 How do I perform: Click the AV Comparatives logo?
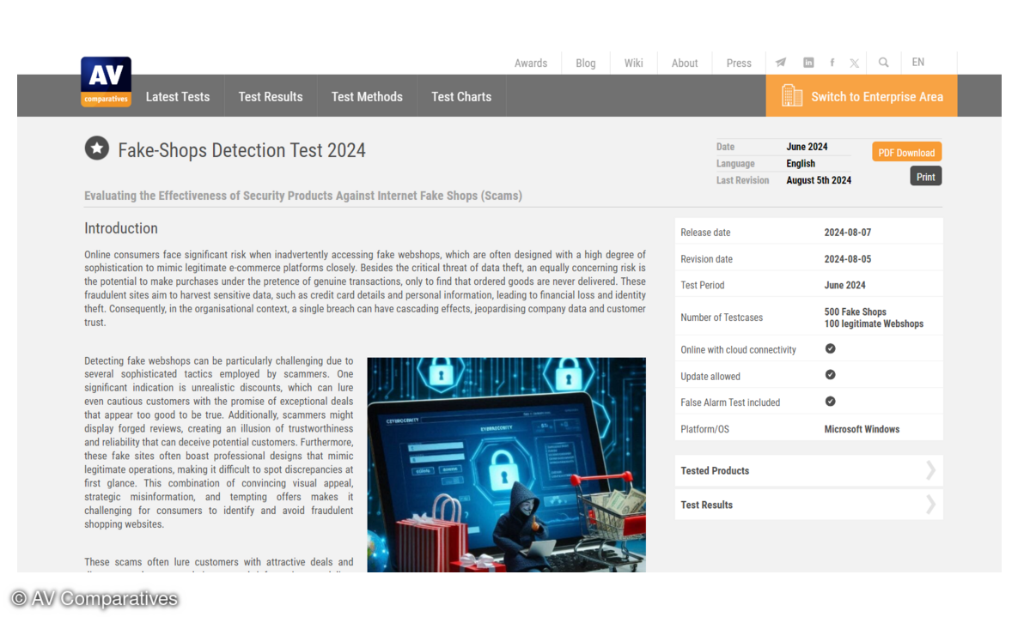tap(106, 82)
